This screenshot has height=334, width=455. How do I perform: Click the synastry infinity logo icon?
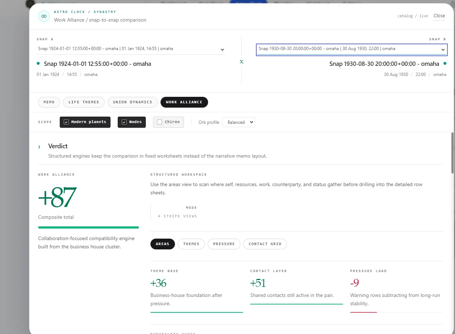44,16
